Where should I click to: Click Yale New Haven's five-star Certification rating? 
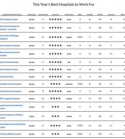point(69,84)
